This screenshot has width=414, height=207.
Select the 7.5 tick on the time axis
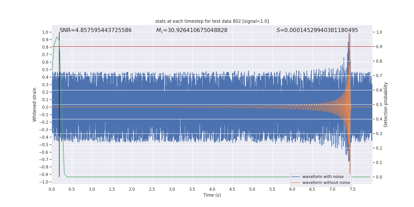[x=352, y=189]
